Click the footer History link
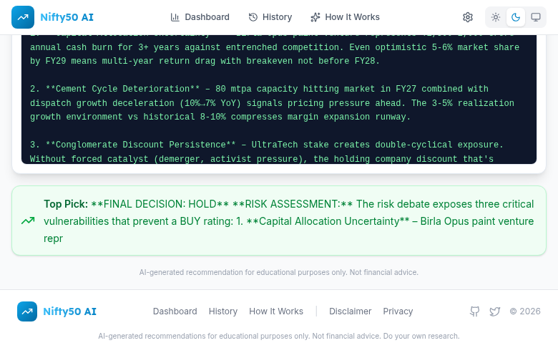This screenshot has width=558, height=353. (222, 311)
